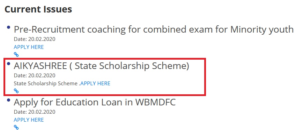The image size is (295, 130).
Task: Click the date under Pre-Recruitment coaching heading
Action: pos(35,39)
